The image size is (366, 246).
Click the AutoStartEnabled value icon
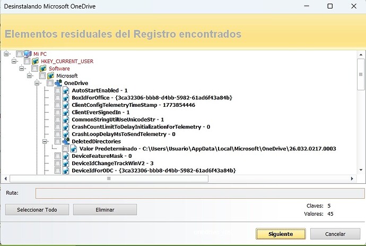coord(66,90)
